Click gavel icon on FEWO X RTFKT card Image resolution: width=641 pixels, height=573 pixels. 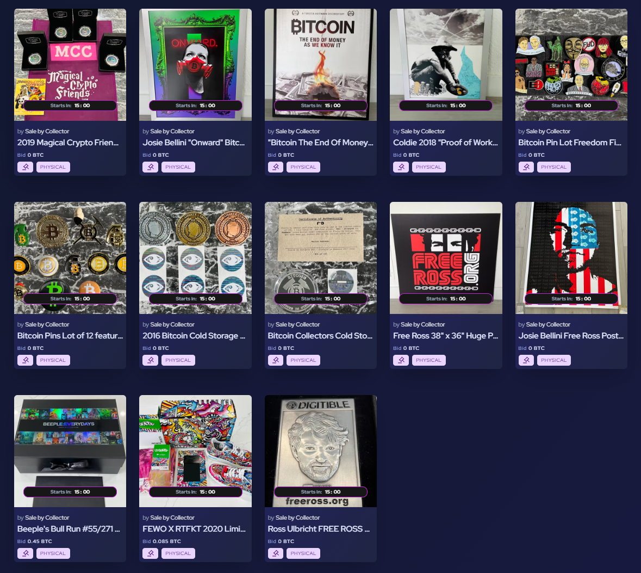pyautogui.click(x=151, y=553)
